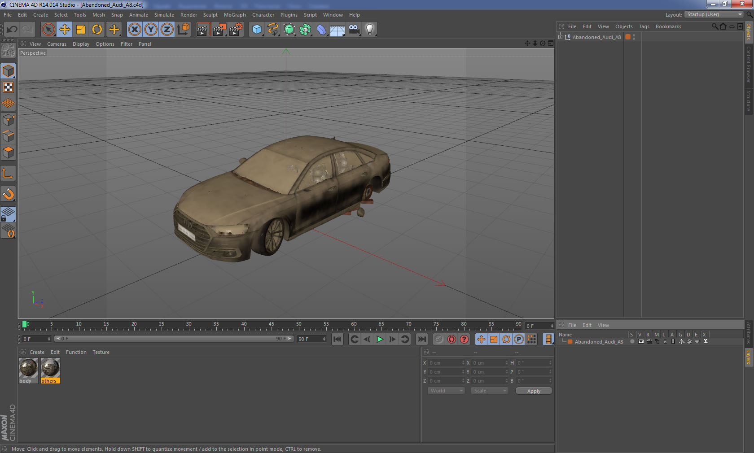Switch to Model mode in left sidebar

(x=9, y=71)
